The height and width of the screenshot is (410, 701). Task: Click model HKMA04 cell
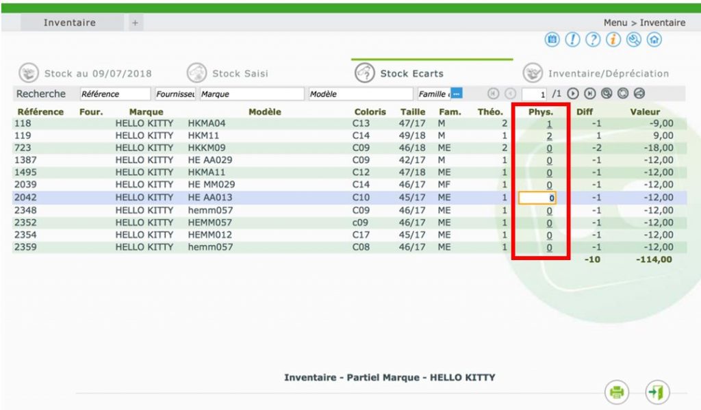pos(207,123)
